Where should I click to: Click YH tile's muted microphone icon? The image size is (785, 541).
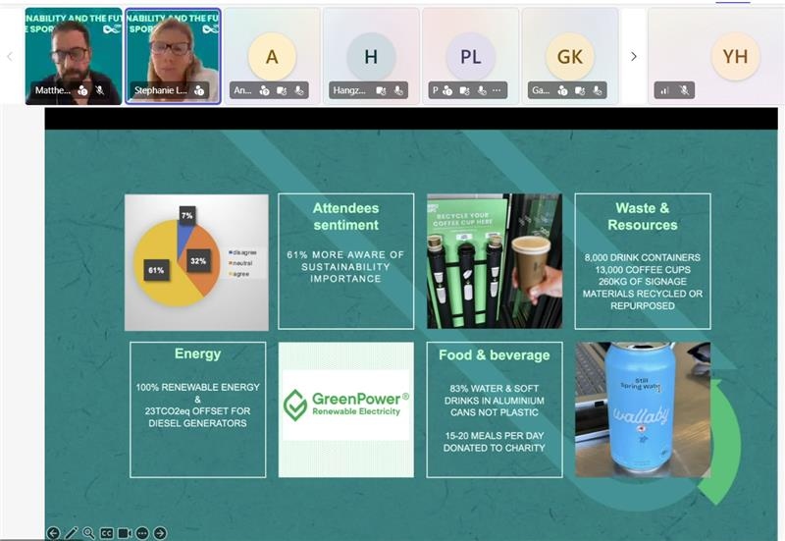click(684, 90)
